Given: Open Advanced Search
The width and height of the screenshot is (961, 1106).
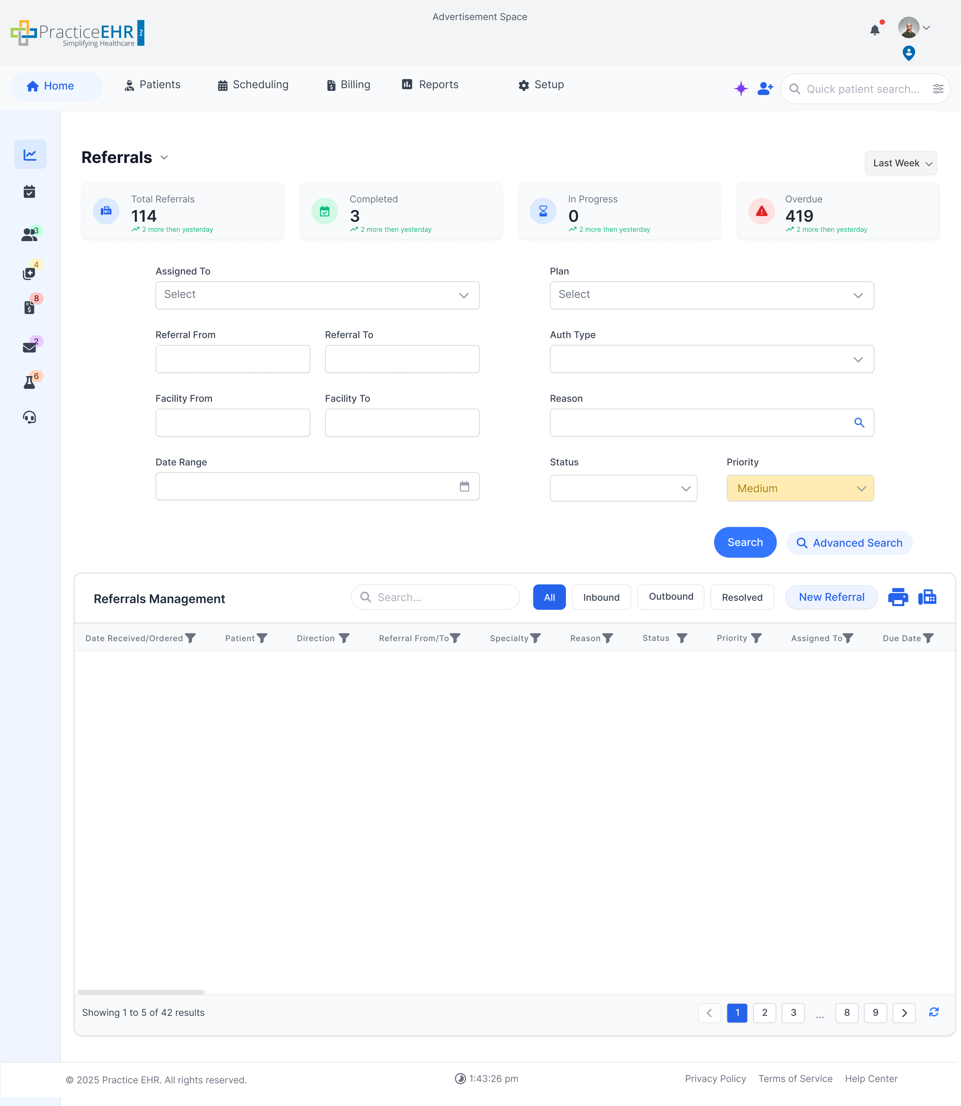Looking at the screenshot, I should pos(850,543).
